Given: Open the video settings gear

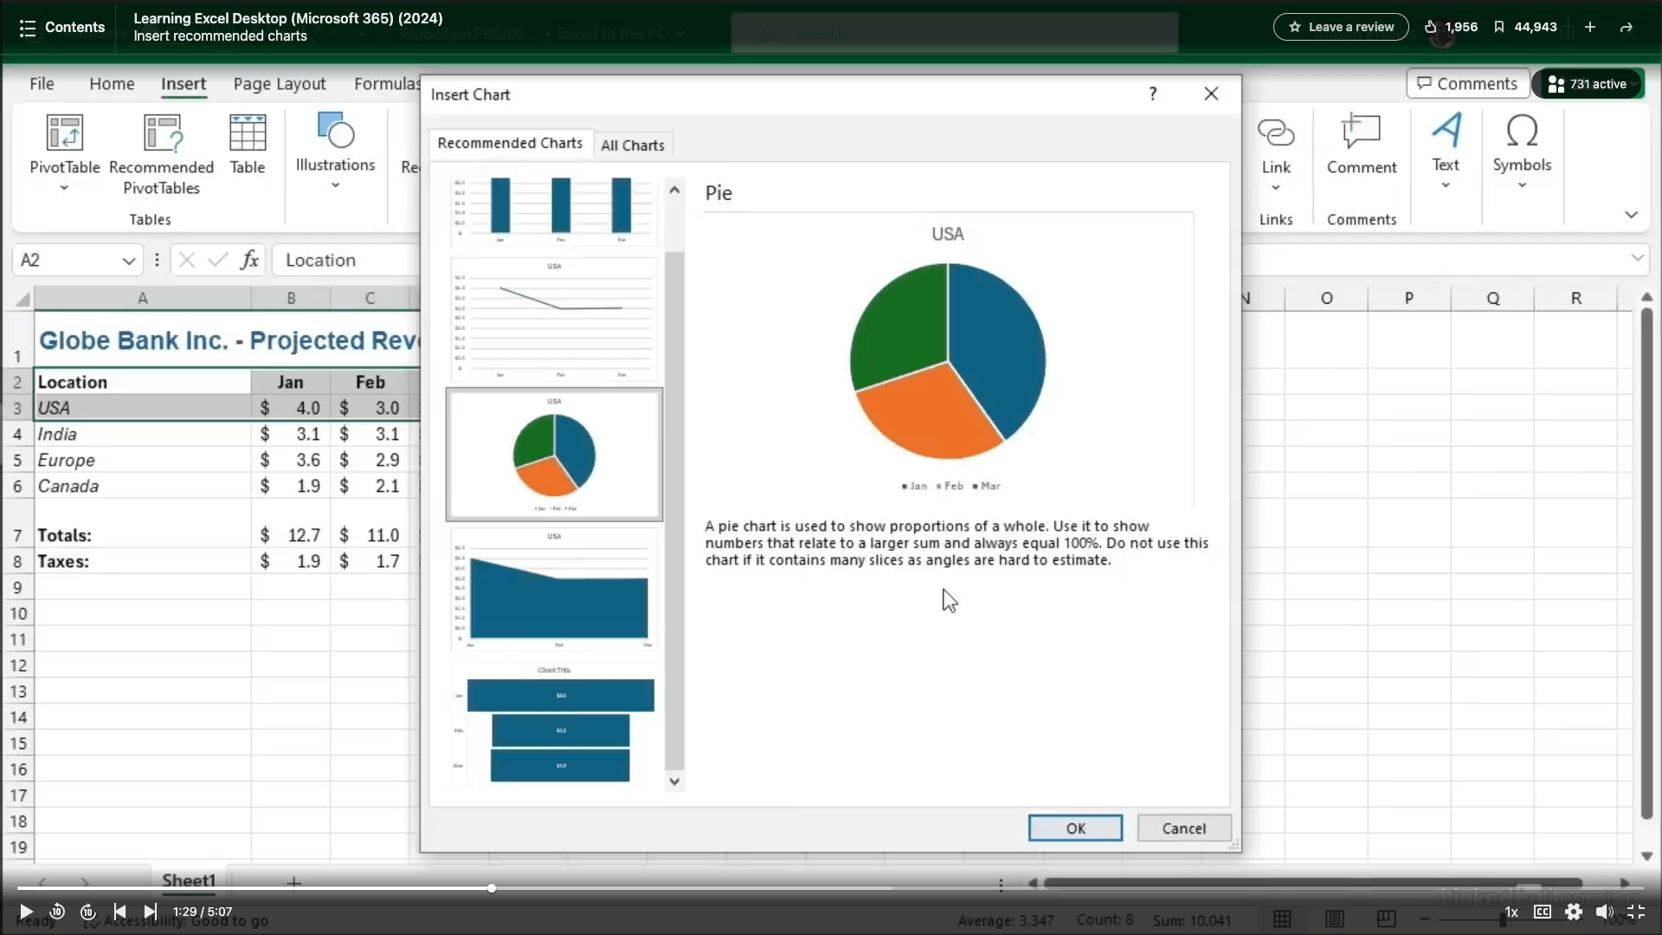Looking at the screenshot, I should point(1574,912).
